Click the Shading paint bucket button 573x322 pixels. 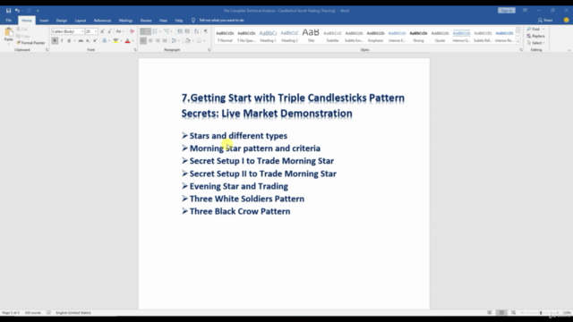click(187, 40)
